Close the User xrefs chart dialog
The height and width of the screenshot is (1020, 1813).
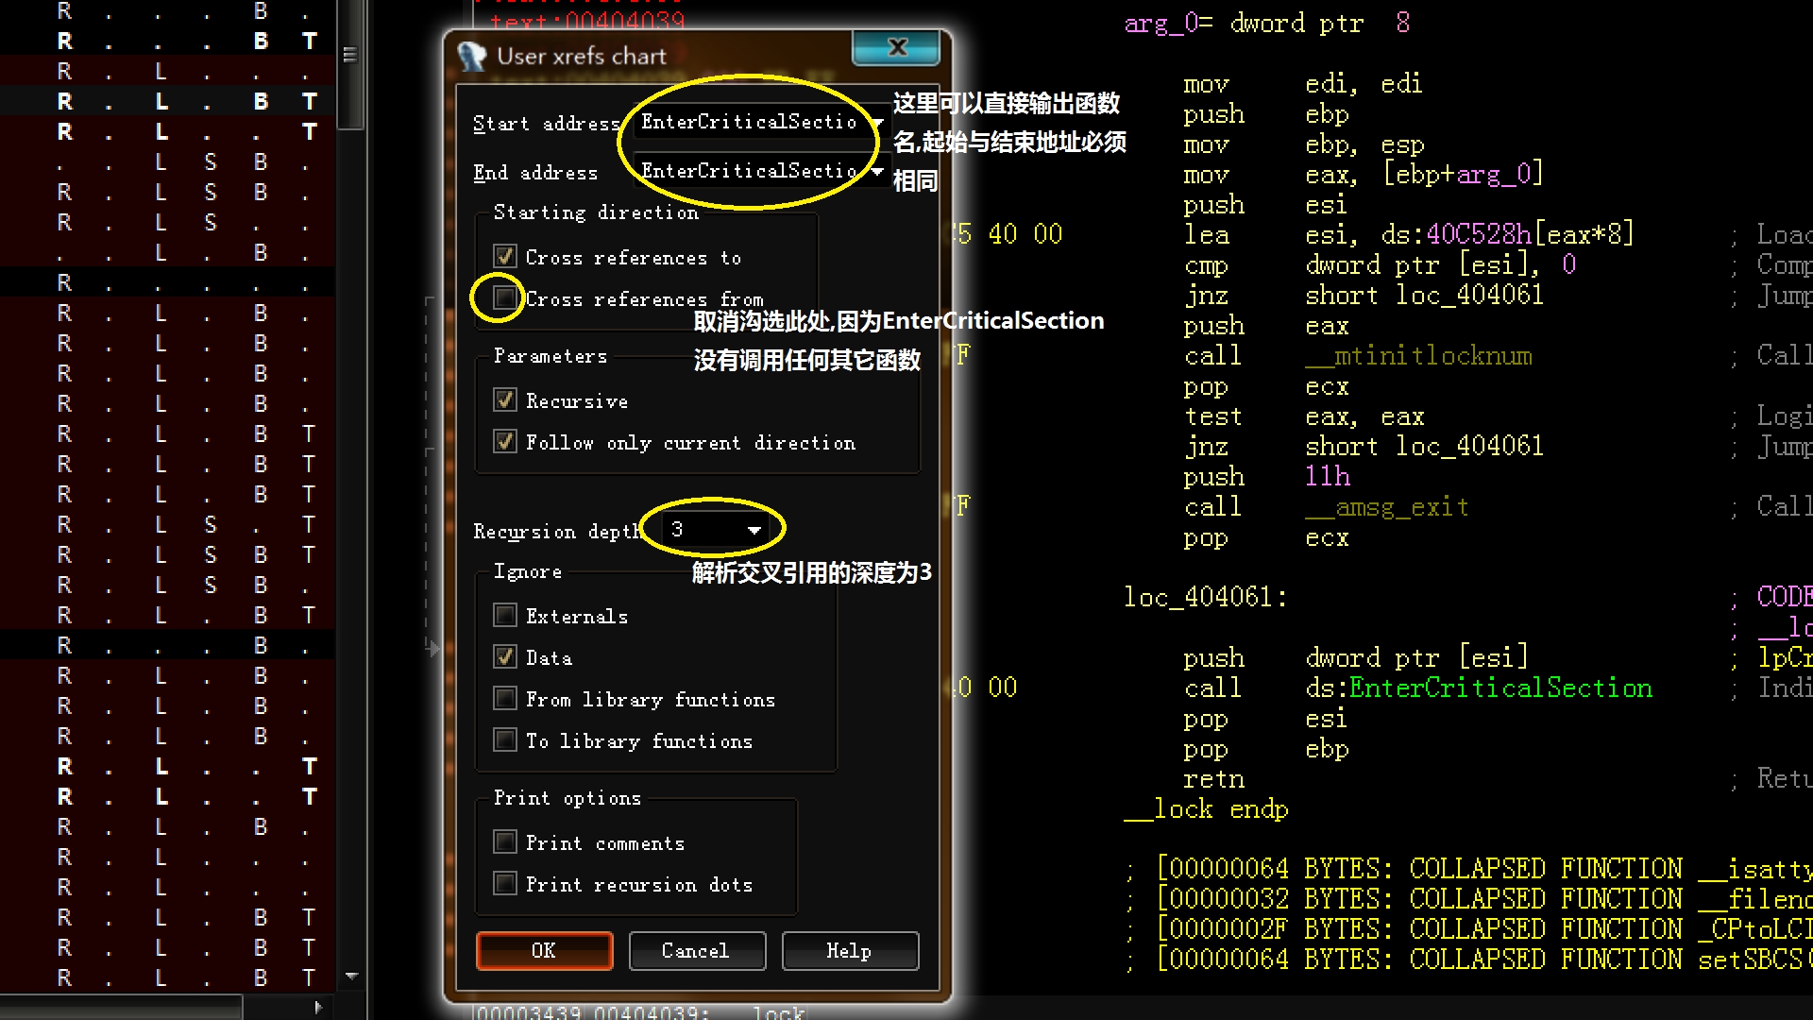[x=896, y=47]
